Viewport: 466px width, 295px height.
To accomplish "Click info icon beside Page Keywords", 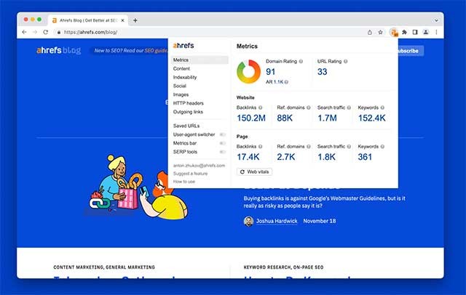I will 382,147.
